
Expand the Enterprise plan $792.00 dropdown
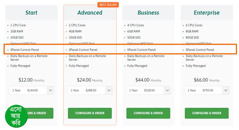click(206, 90)
